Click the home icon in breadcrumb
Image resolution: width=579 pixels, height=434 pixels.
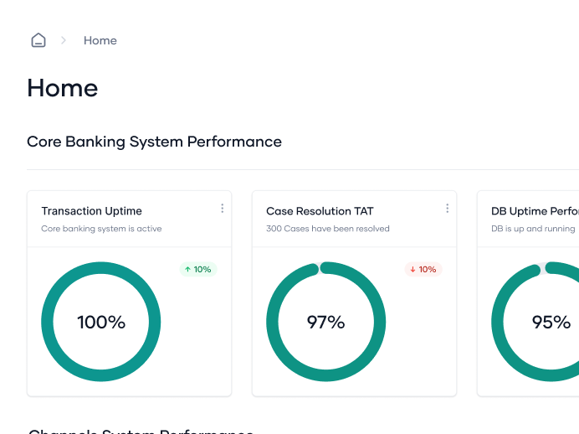[38, 40]
